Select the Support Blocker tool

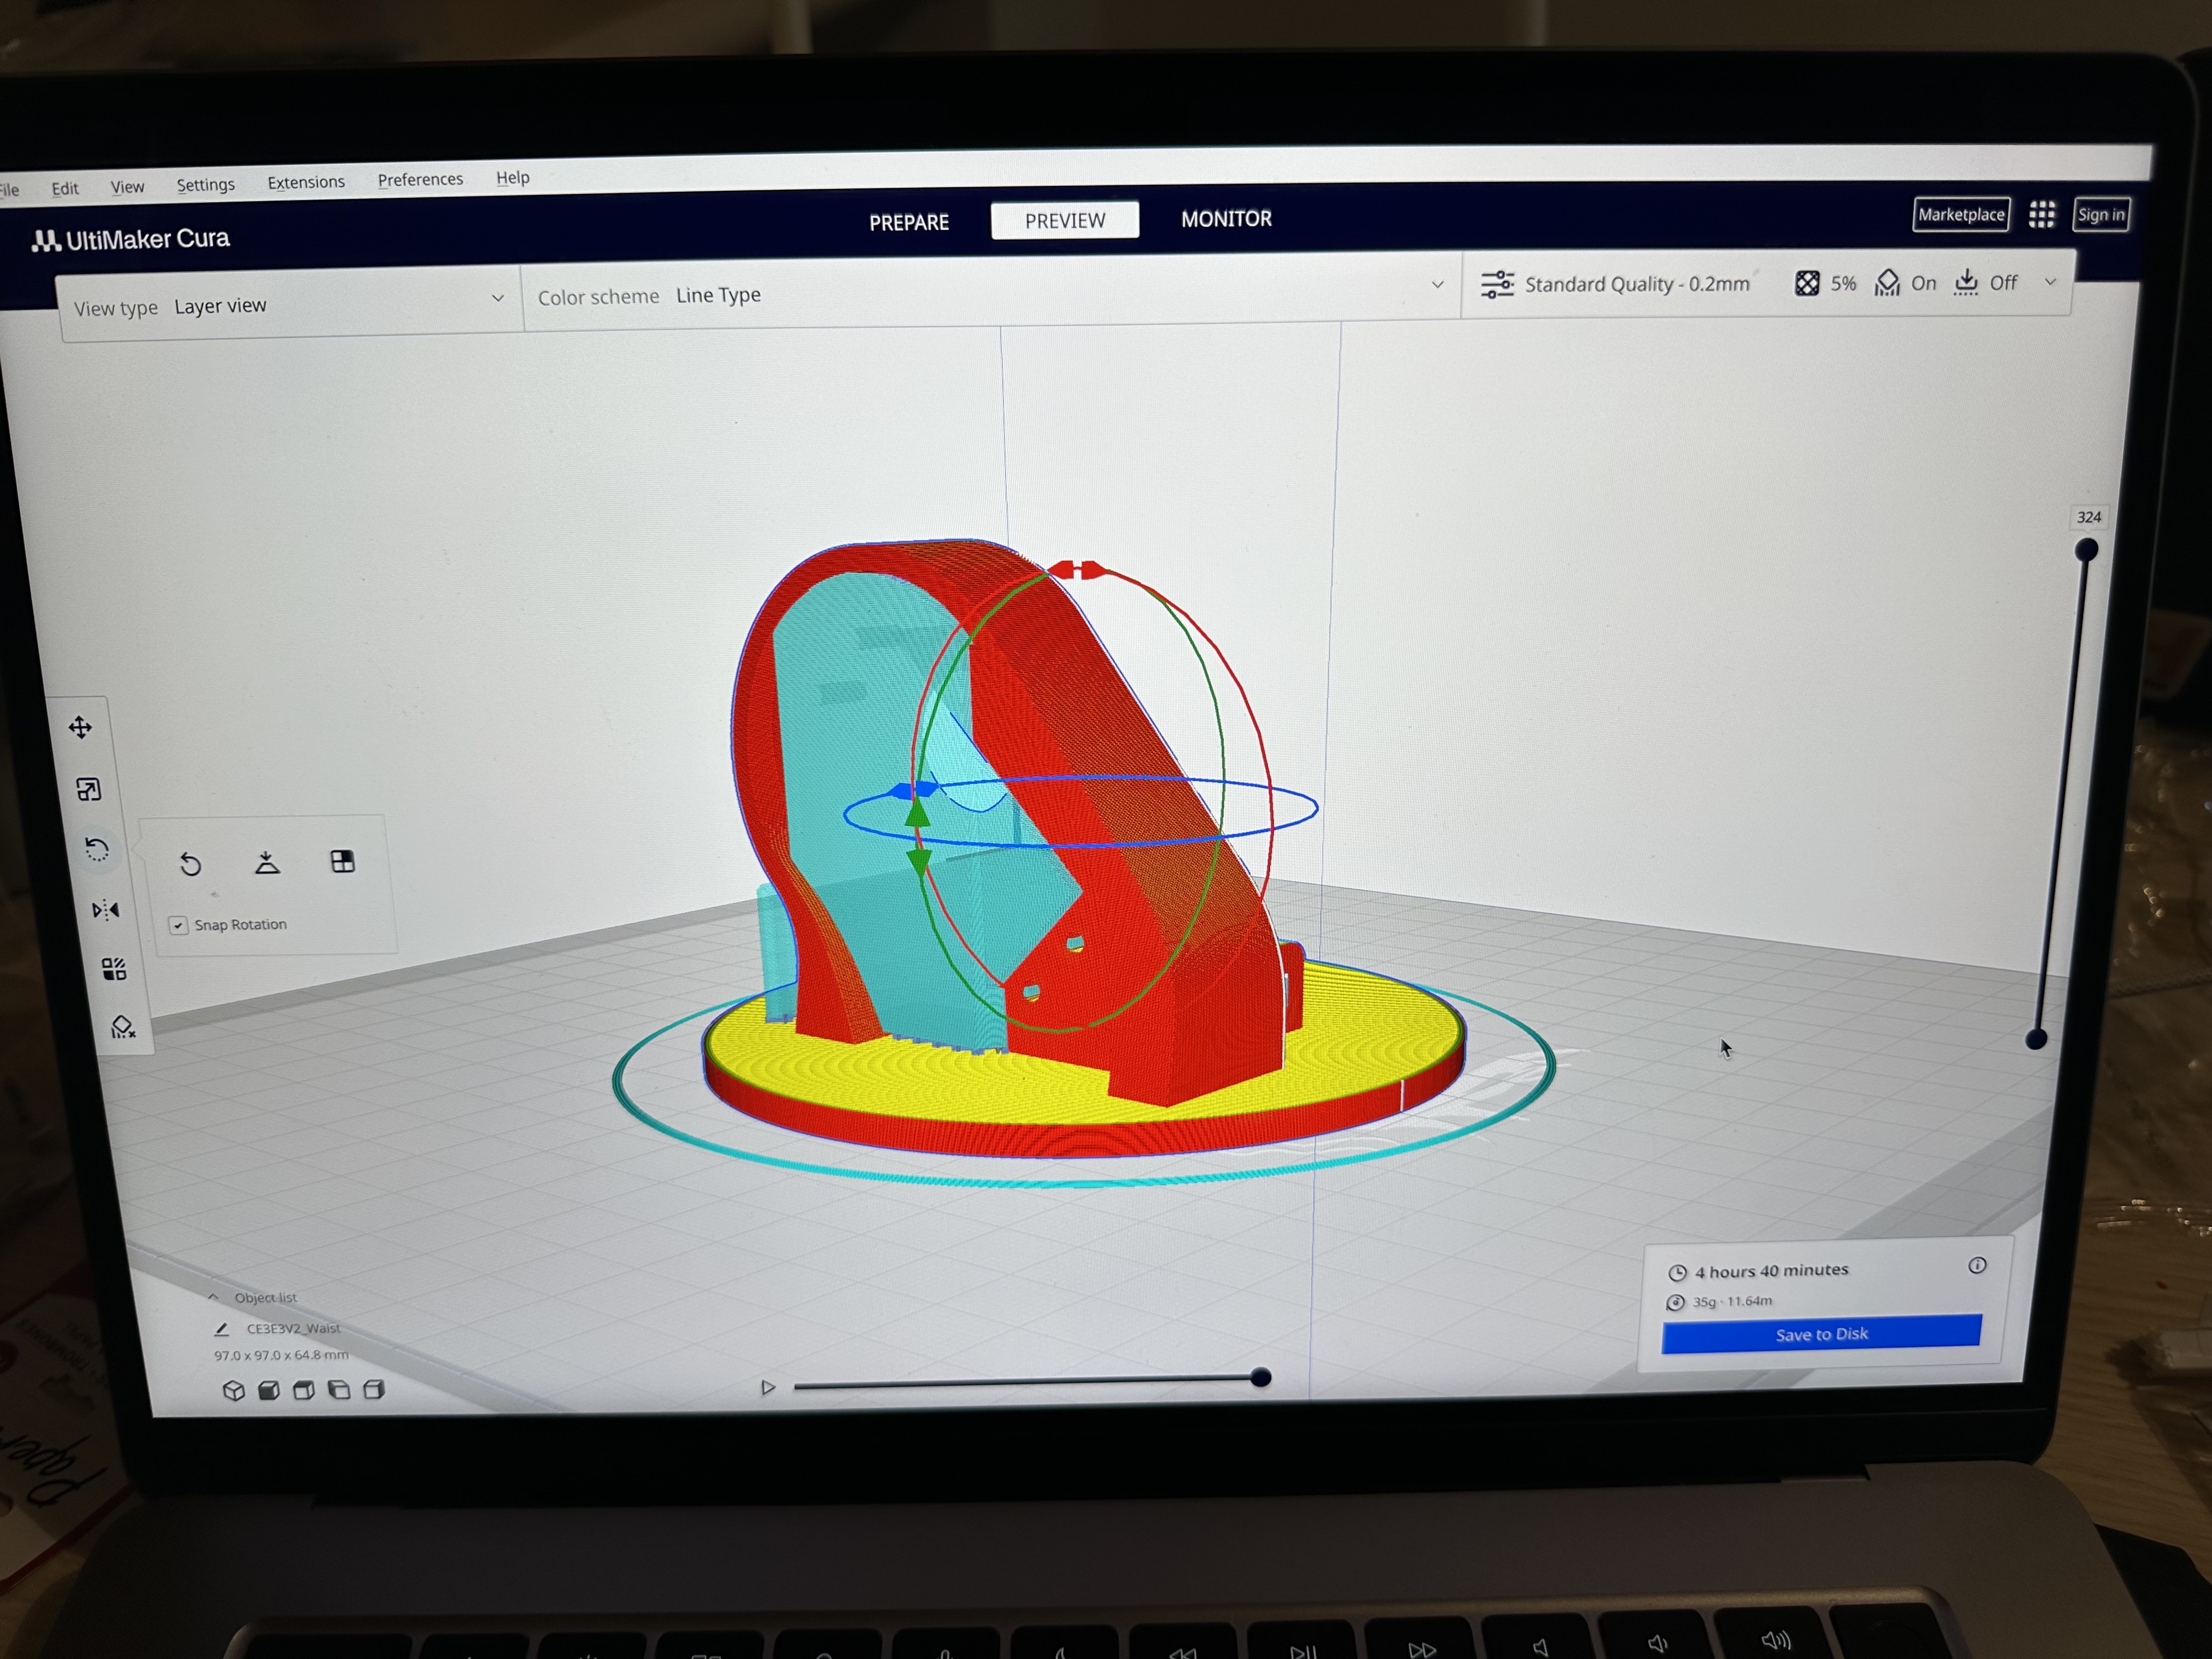(123, 1028)
